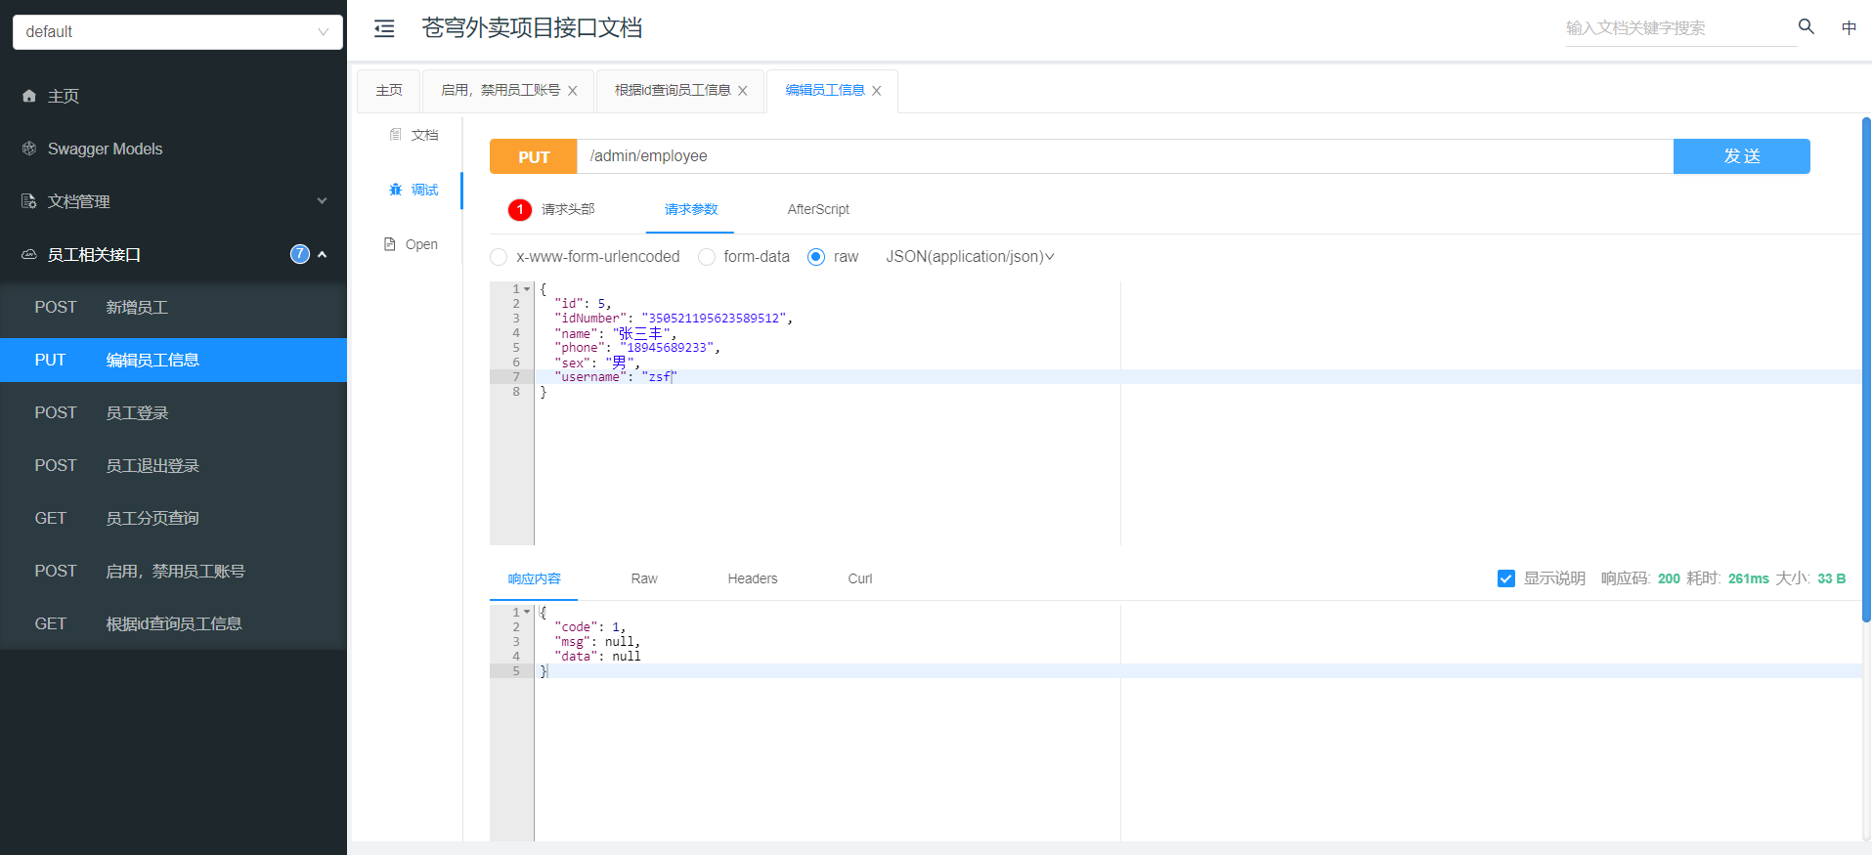Screen dimensions: 1872x855
Task: Click the response code 200 value
Action: coord(1669,578)
